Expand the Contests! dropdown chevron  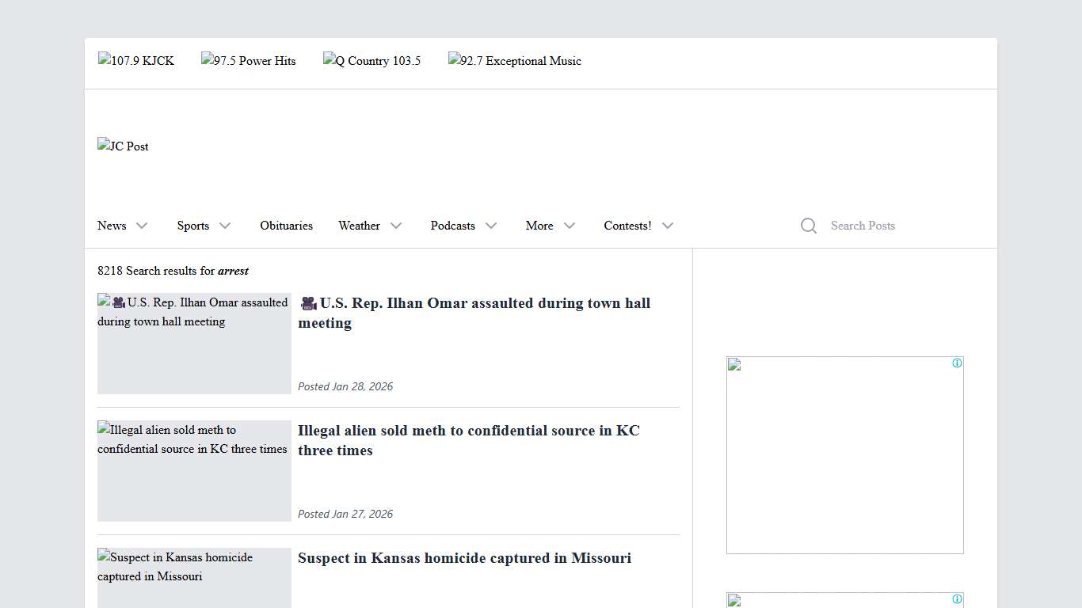coord(668,226)
